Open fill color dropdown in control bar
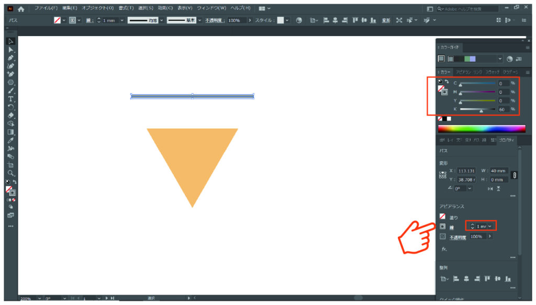 click(x=63, y=20)
